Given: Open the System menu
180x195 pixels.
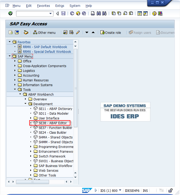Looking at the screenshot, I should coord(75,6).
